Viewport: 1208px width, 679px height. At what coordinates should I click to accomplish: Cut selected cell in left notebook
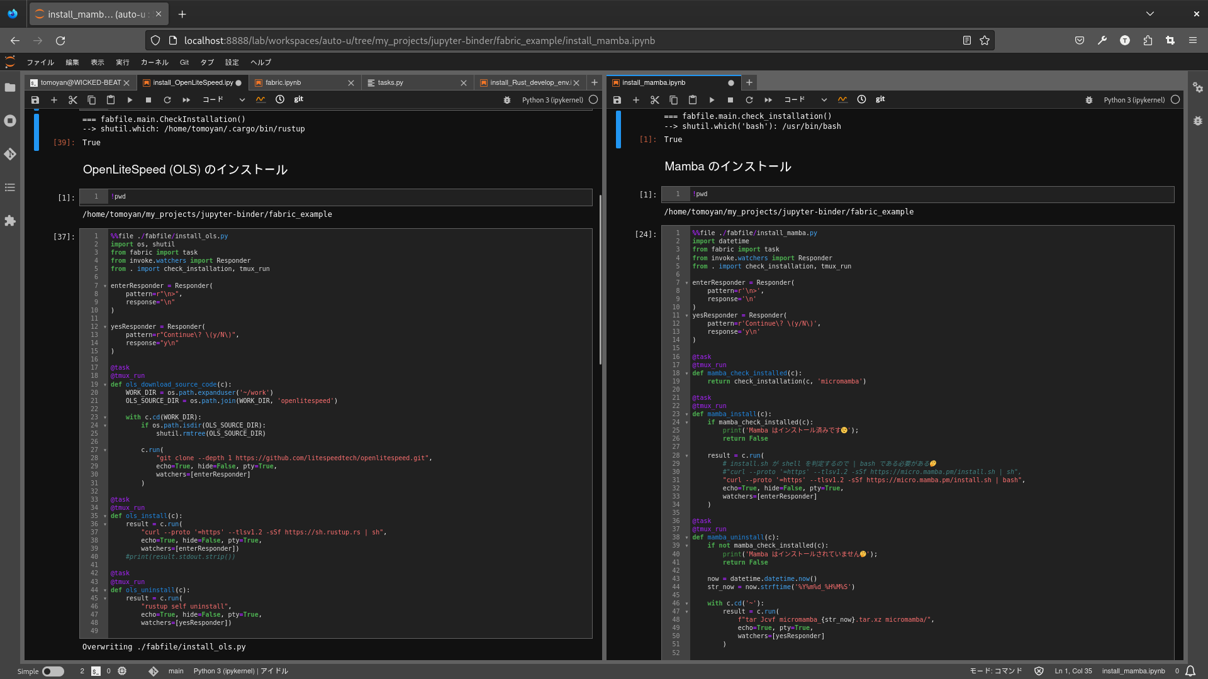click(x=73, y=100)
